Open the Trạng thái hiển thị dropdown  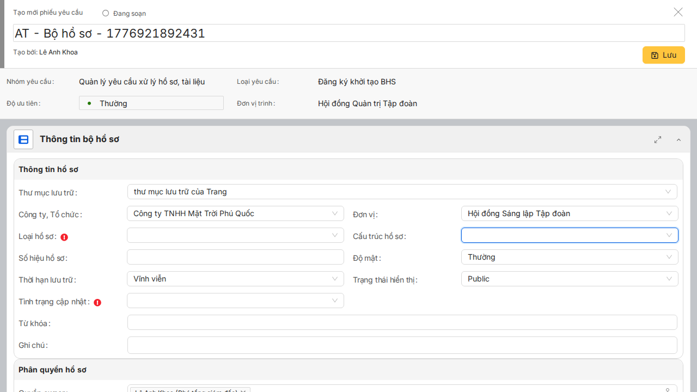coord(569,279)
